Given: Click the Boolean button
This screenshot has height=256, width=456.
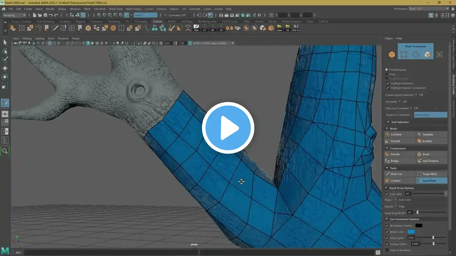Looking at the screenshot, I should pos(431,141).
